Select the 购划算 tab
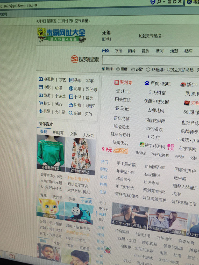Viewport: 199px width, 265px height. pos(58,133)
